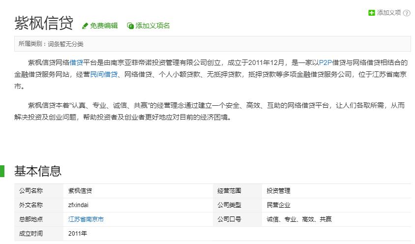
Task: Click the 诚信、专业、高效、共赢 slogan value
Action: [x=299, y=219]
